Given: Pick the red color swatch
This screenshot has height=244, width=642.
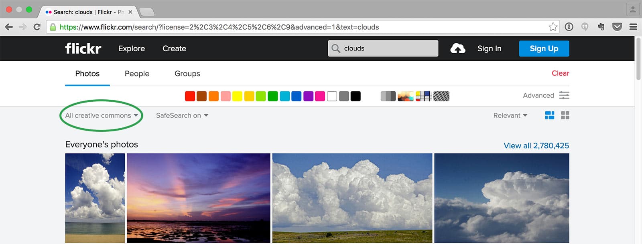Looking at the screenshot, I should 190,96.
